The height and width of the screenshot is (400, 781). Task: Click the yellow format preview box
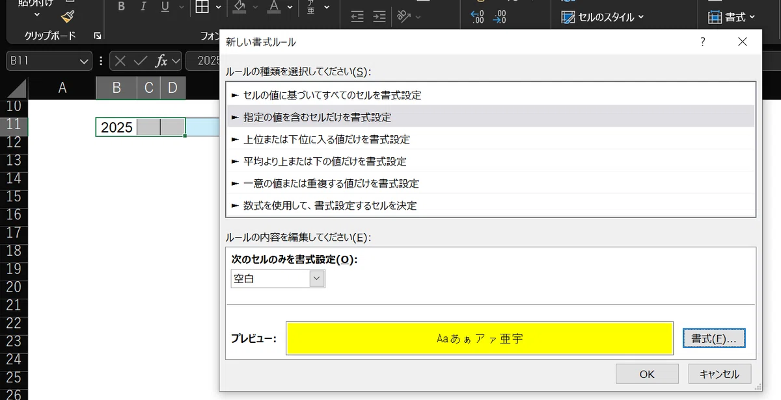pos(480,338)
